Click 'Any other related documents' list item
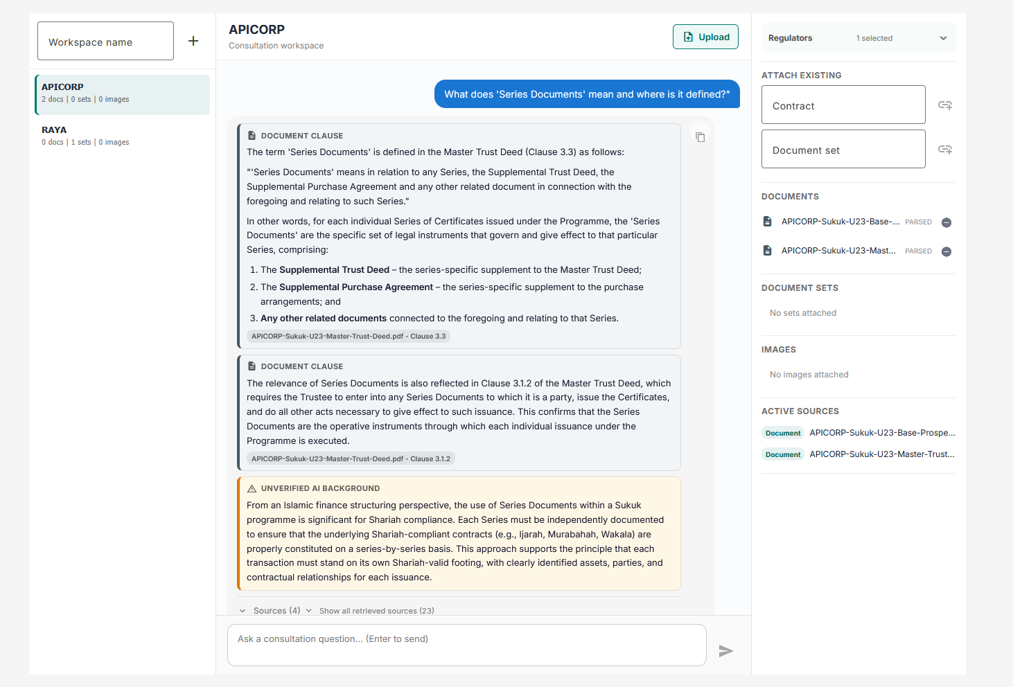1013x687 pixels. click(x=324, y=319)
